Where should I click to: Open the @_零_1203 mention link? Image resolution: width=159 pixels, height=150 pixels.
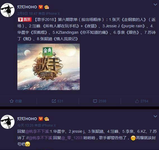(x=72, y=138)
